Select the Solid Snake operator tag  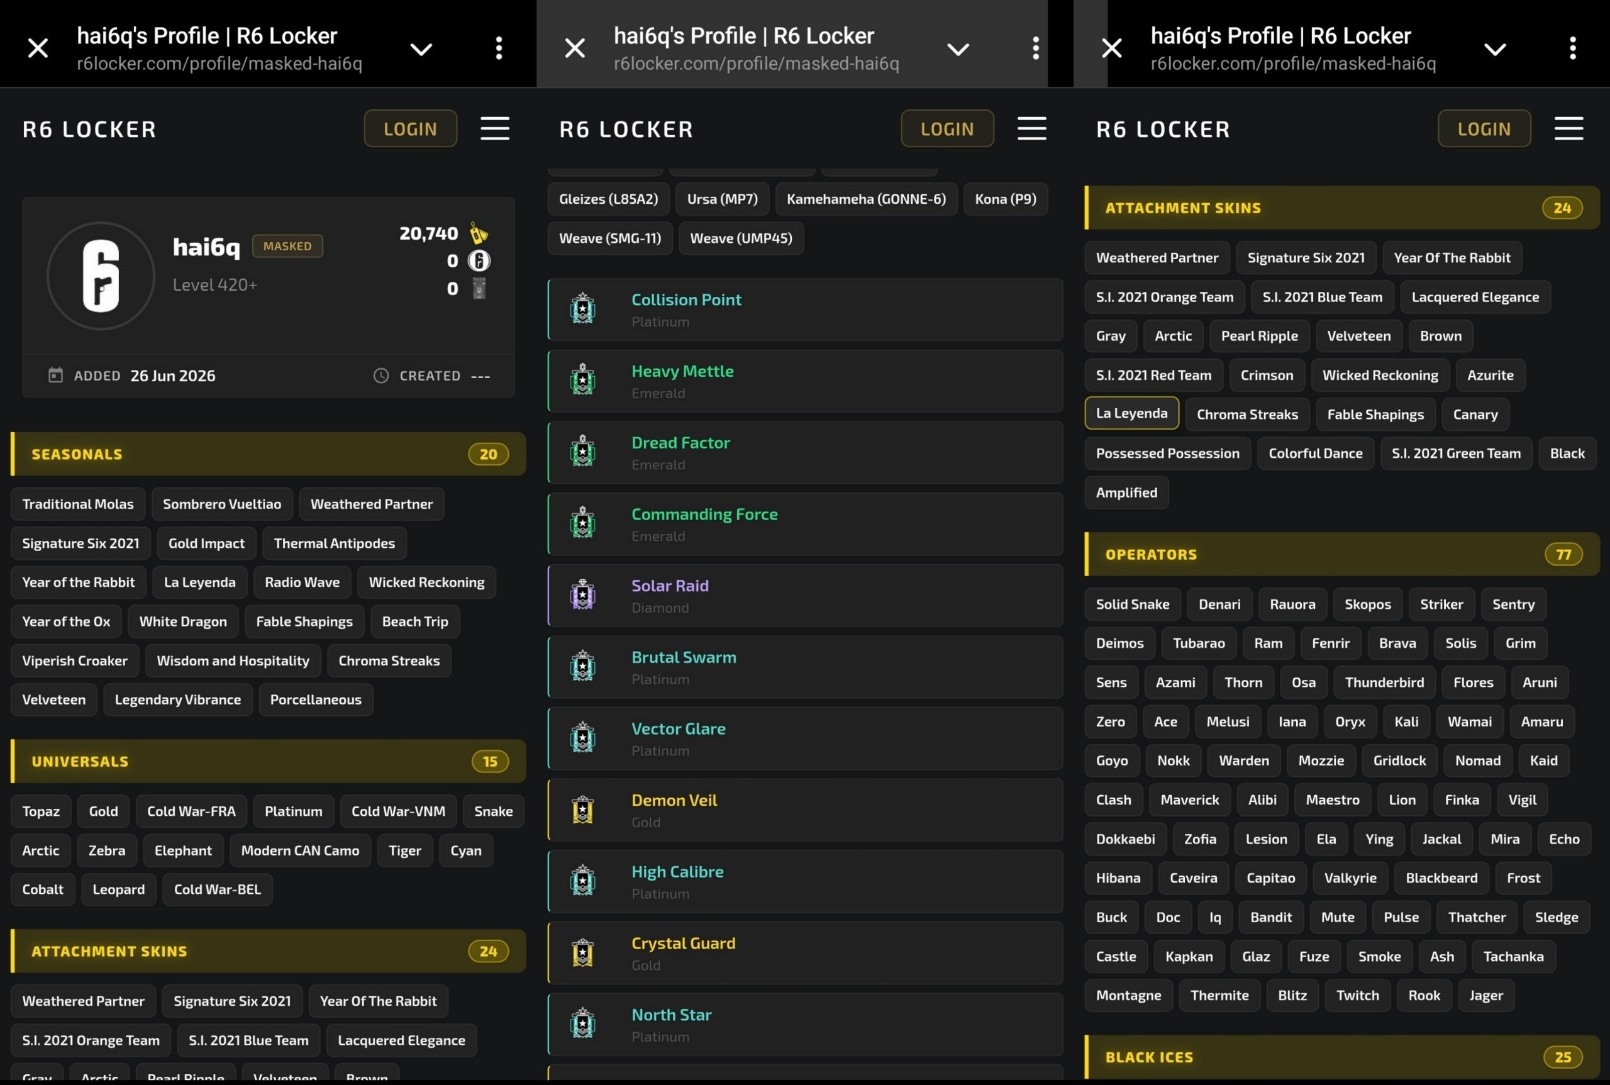coord(1132,604)
